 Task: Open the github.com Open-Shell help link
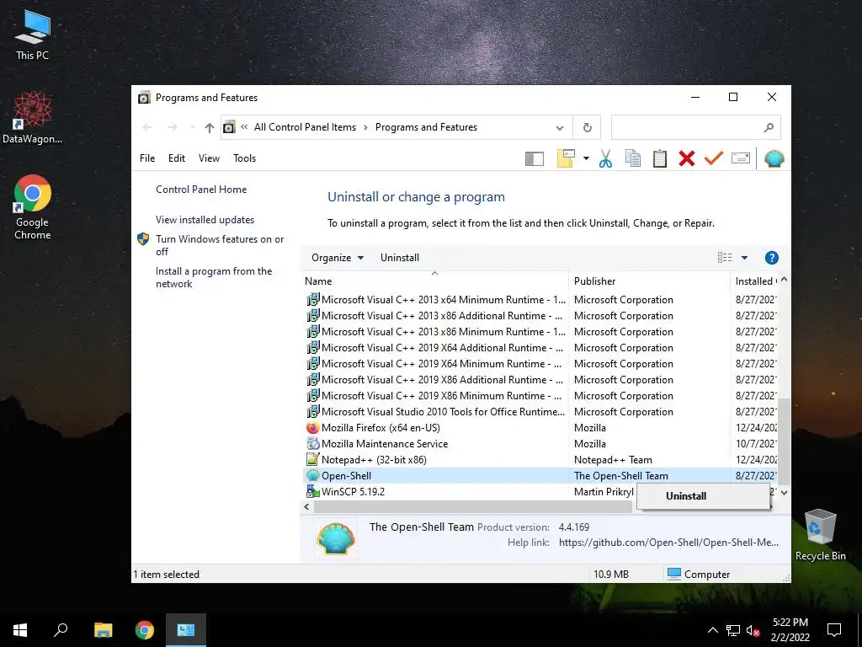coord(668,543)
